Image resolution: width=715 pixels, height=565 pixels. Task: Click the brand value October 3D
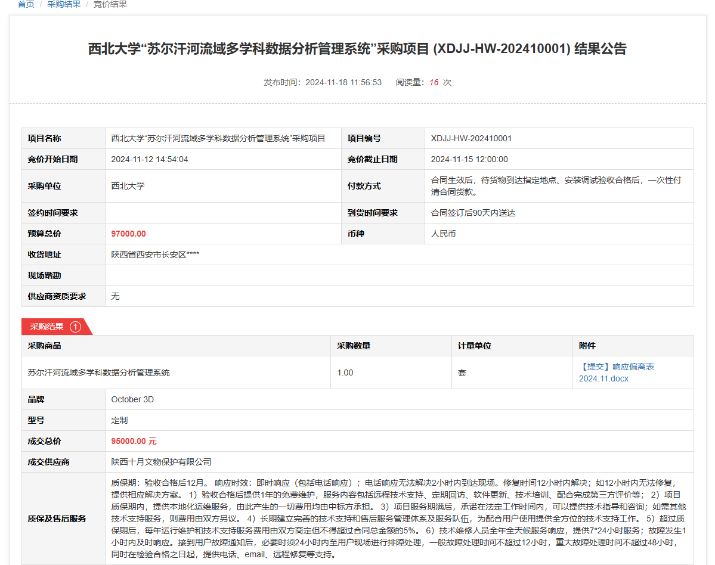pos(132,399)
